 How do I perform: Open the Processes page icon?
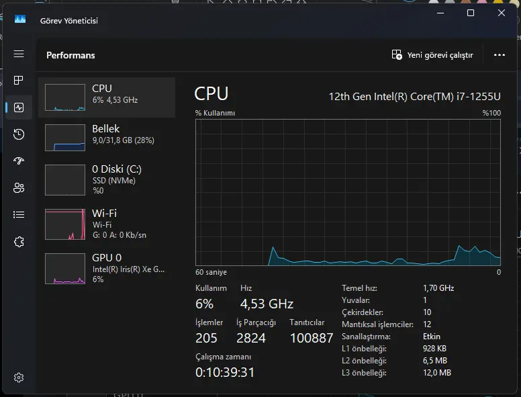pyautogui.click(x=19, y=80)
